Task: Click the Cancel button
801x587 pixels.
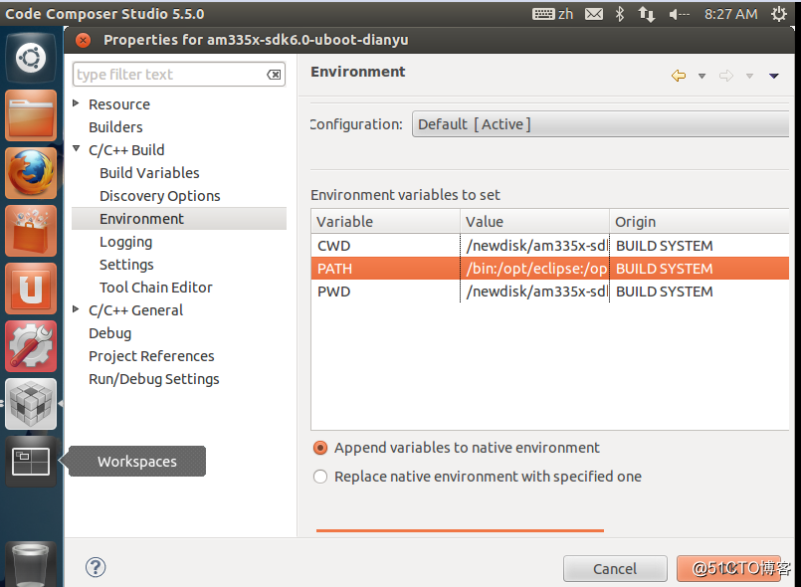Action: (x=615, y=569)
